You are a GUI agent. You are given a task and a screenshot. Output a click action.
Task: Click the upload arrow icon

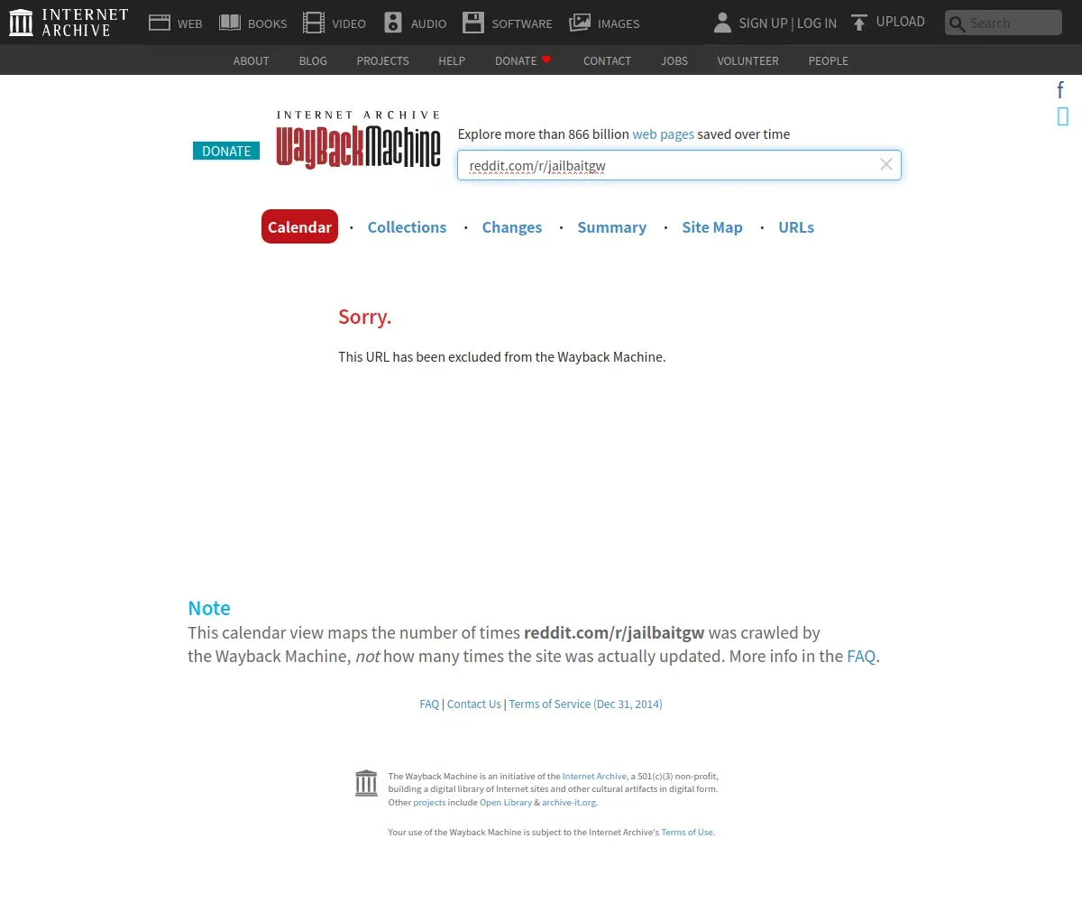(859, 23)
